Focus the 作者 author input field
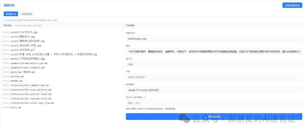Screen dimensions: 305x131 coord(214,77)
